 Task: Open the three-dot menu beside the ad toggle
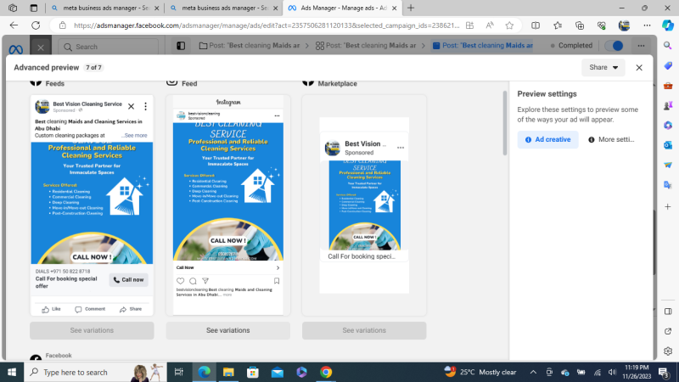click(x=642, y=46)
